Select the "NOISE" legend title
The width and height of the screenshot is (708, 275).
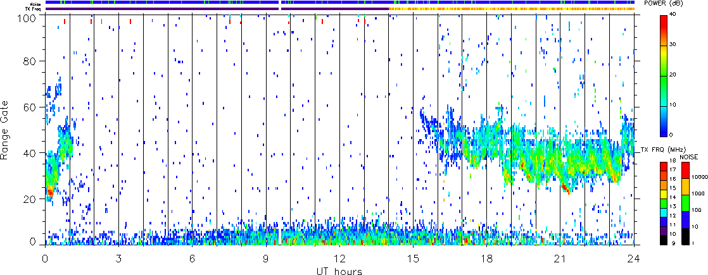689,156
